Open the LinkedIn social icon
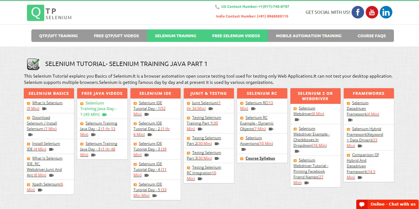This screenshot has height=209, width=419. click(x=386, y=12)
